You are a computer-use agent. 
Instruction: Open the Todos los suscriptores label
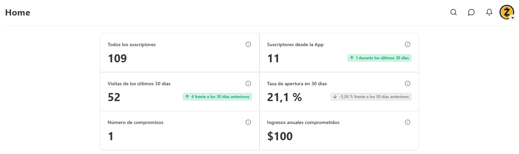[131, 44]
